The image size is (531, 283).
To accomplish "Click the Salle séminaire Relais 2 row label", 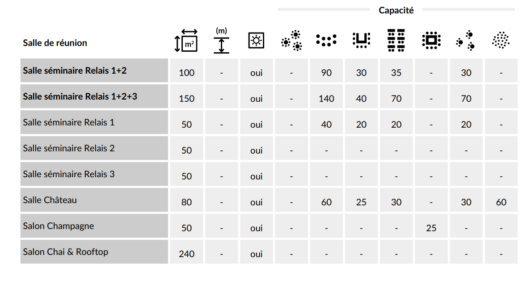I will tap(69, 148).
